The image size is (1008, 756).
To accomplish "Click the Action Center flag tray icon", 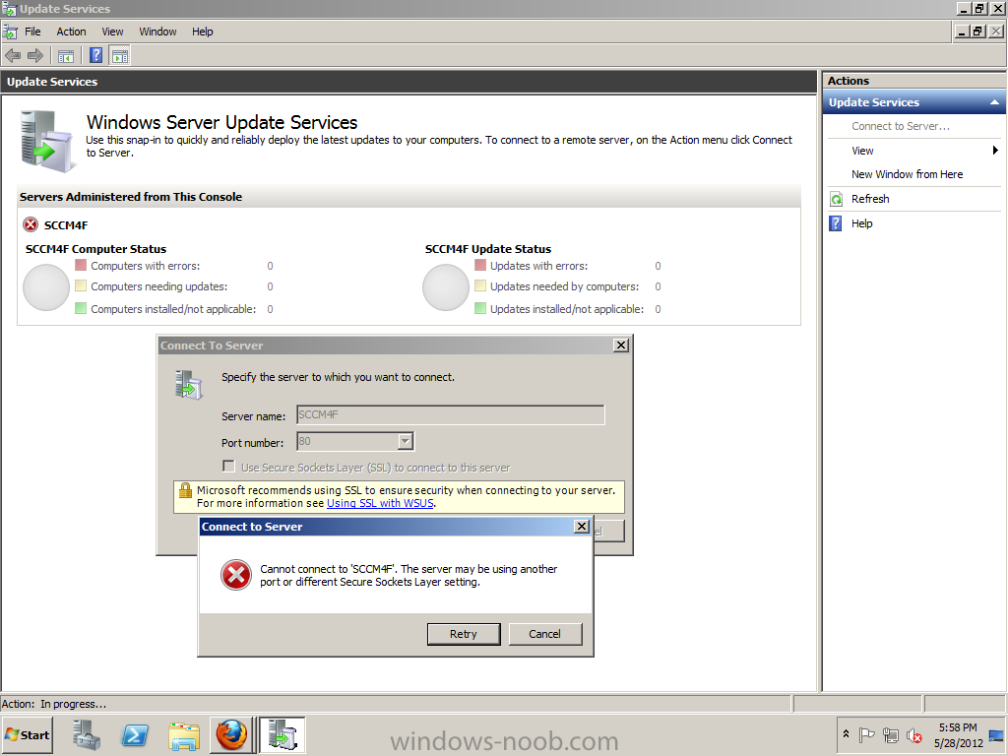I will pyautogui.click(x=866, y=734).
